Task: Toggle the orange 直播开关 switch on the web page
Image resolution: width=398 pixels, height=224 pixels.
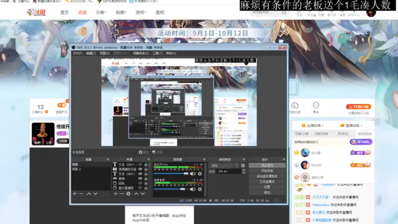Action: [x=61, y=105]
